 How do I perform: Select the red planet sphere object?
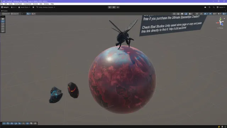(122, 80)
